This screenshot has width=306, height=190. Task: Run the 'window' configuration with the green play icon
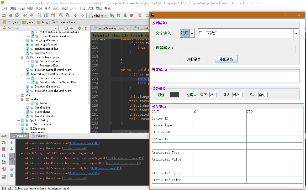[112, 16]
